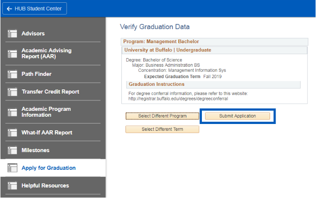The width and height of the screenshot is (316, 198).
Task: Click the icon beside Advisors
Action: click(12, 34)
